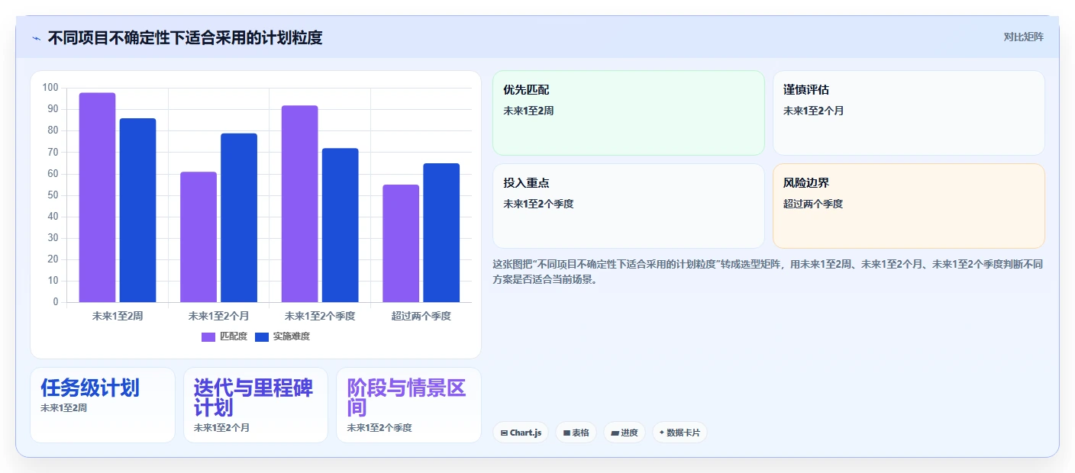The image size is (1075, 473).
Task: Click the 进度 tag chip
Action: 625,433
